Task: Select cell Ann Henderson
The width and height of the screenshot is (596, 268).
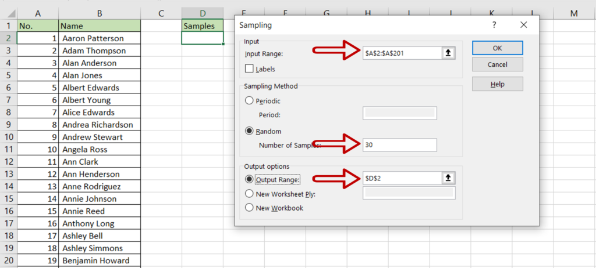Action: pos(100,174)
